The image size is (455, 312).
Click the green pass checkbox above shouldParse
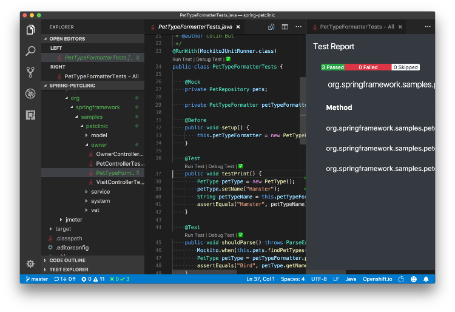pos(241,235)
